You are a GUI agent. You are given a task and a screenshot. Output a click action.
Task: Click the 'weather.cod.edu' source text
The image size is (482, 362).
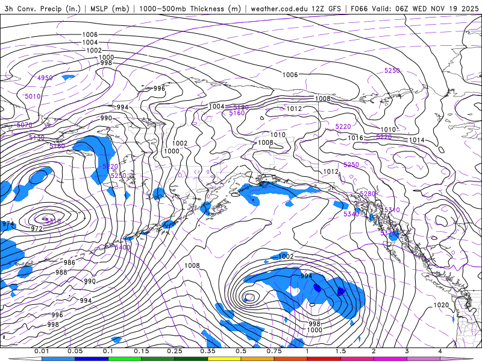279,8
